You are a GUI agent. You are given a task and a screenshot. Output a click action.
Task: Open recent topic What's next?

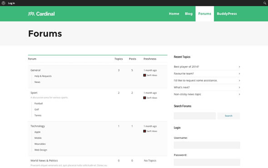tap(182, 87)
